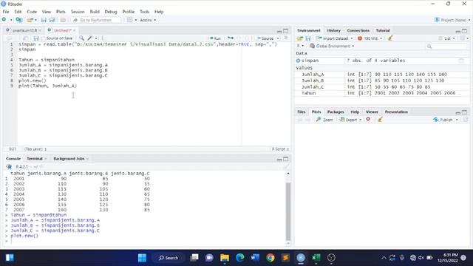Clear all plots with the broom icon
Image resolution: width=473 pixels, height=266 pixels.
pyautogui.click(x=380, y=120)
